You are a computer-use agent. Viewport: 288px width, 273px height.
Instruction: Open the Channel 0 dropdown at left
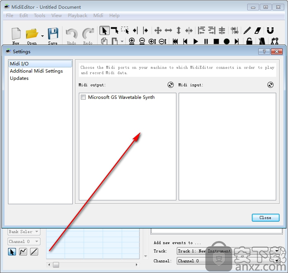pos(24,241)
